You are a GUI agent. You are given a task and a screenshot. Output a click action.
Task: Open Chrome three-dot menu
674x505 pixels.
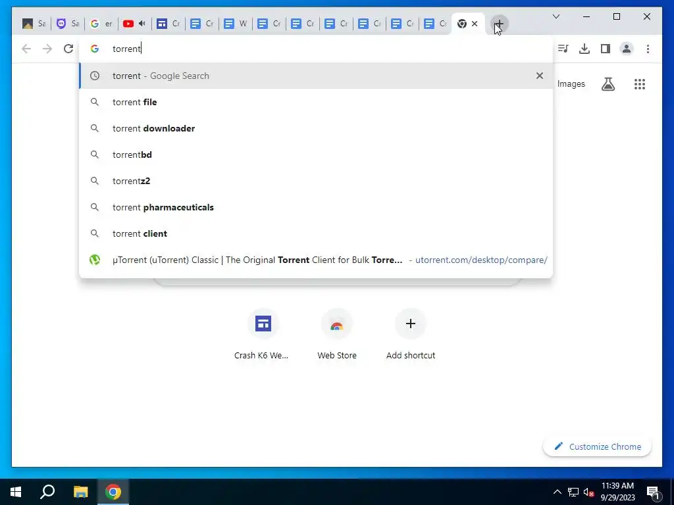point(648,49)
